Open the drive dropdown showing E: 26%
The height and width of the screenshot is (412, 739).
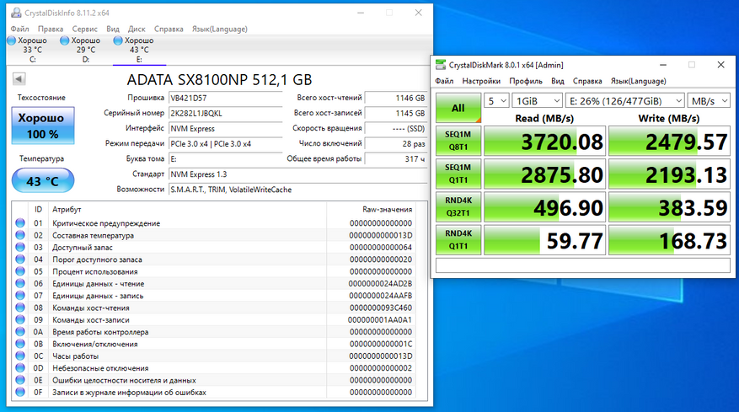625,101
